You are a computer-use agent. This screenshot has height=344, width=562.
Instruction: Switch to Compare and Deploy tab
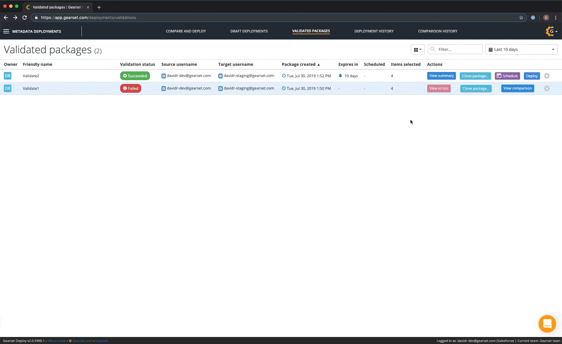tap(186, 31)
